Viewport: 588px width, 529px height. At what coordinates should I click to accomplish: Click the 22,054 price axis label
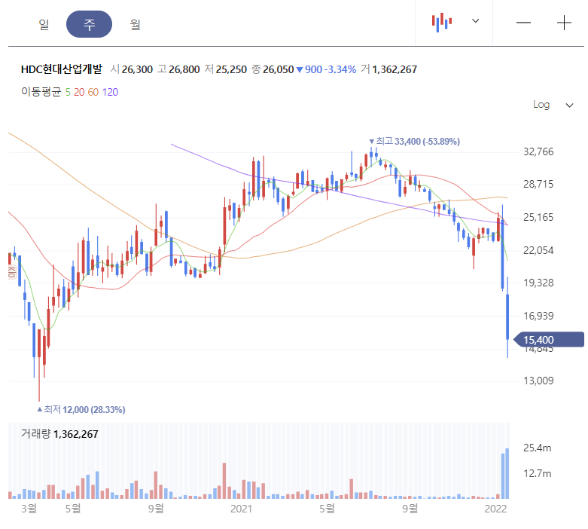tap(538, 250)
